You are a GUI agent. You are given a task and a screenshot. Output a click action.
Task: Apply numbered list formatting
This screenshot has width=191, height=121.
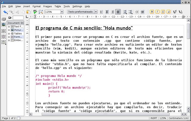(124, 12)
